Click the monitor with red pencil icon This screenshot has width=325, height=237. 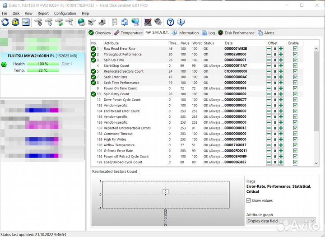pos(148,22)
